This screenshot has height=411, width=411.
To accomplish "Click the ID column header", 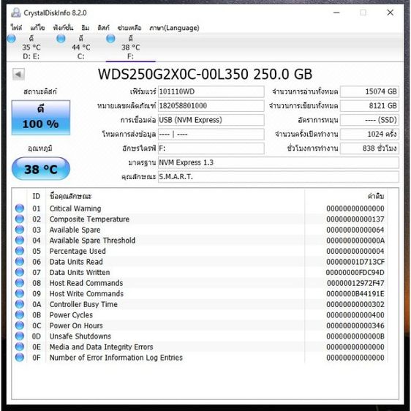I will 36,196.
